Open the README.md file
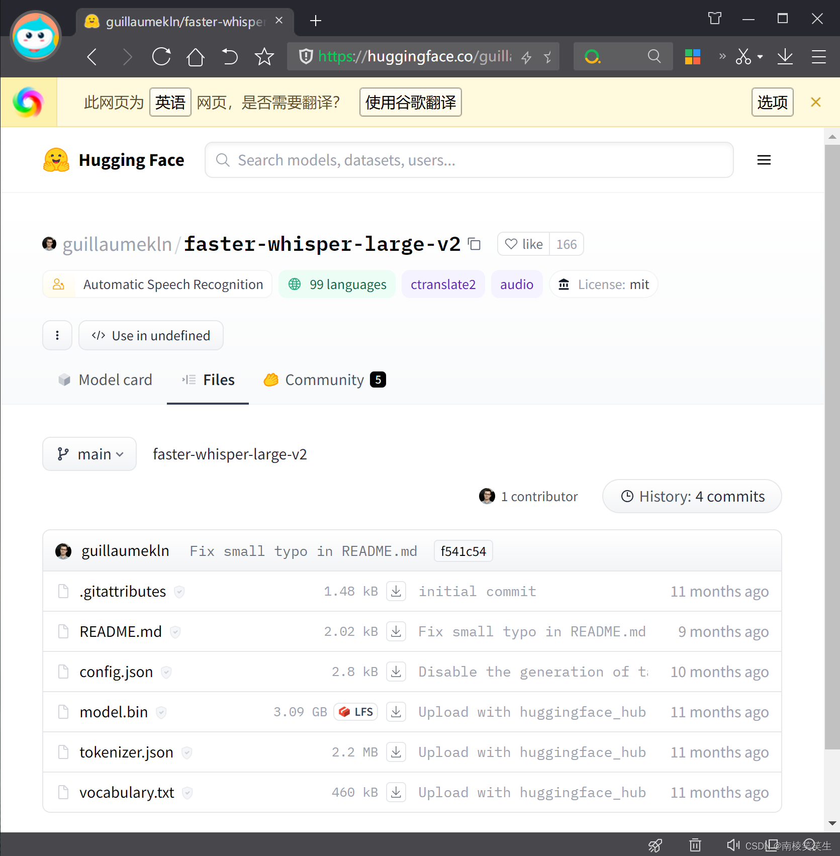The image size is (840, 856). click(x=121, y=631)
